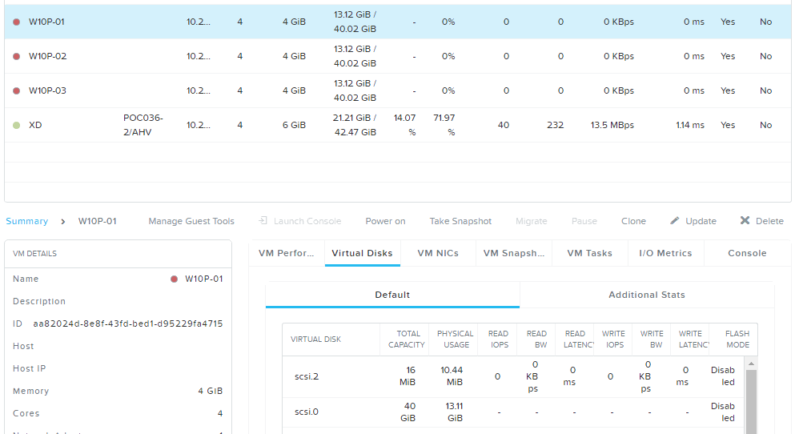Image resolution: width=795 pixels, height=434 pixels.
Task: Switch to the I/O Metrics tab
Action: click(x=665, y=253)
